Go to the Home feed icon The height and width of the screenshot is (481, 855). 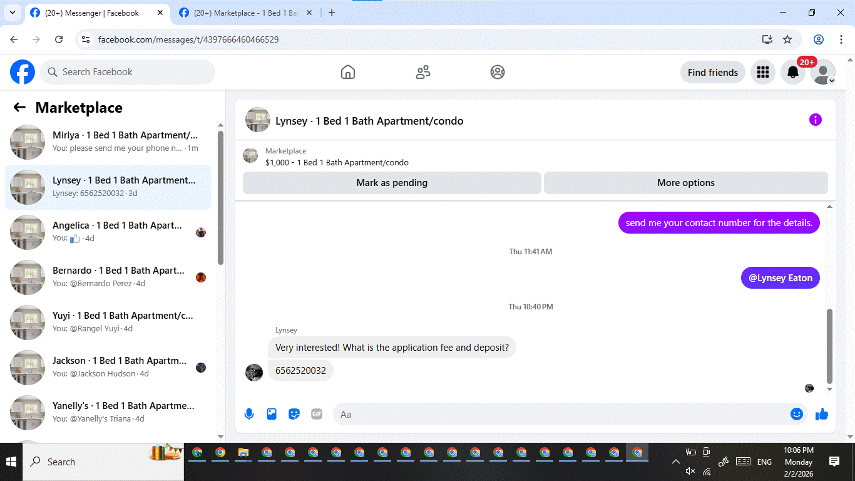(348, 72)
